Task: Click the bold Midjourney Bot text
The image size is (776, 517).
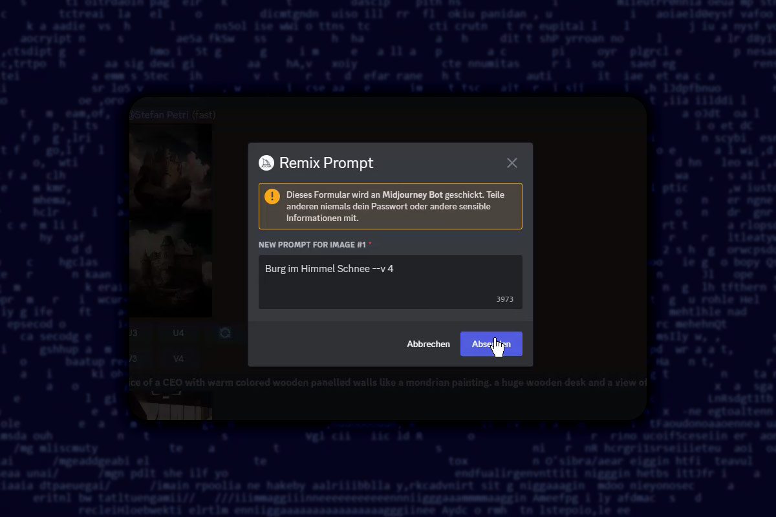Action: tap(413, 195)
